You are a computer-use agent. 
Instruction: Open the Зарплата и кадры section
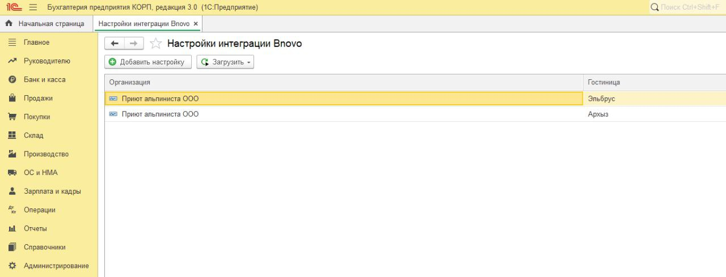[x=52, y=191]
